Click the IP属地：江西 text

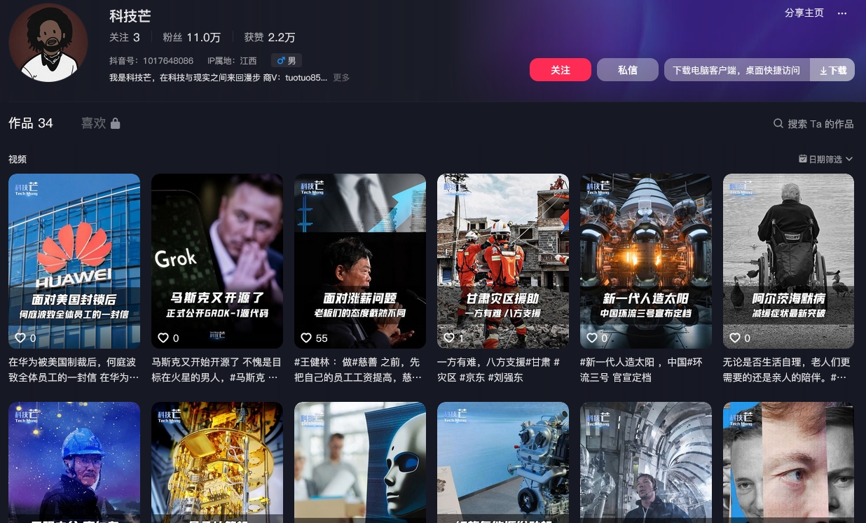coord(233,61)
